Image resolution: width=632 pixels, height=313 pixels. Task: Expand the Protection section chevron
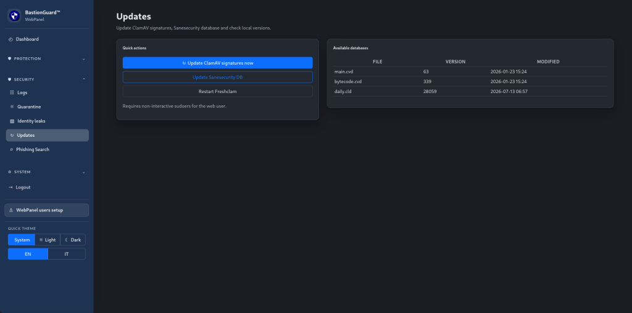coord(84,59)
